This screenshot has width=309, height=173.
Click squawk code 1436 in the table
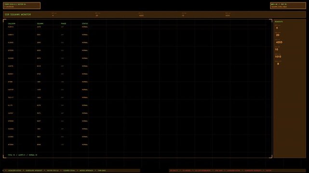[39, 90]
